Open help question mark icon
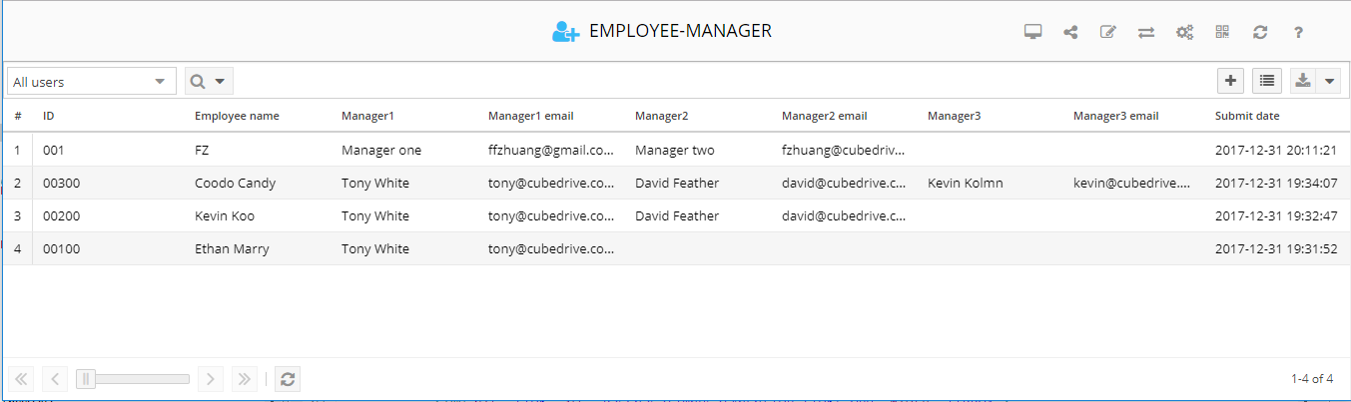Viewport: 1351px width, 402px height. coord(1298,32)
